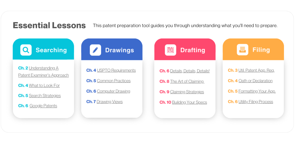Open the Search Strategies chapter
301x145 pixels.
click(45, 96)
